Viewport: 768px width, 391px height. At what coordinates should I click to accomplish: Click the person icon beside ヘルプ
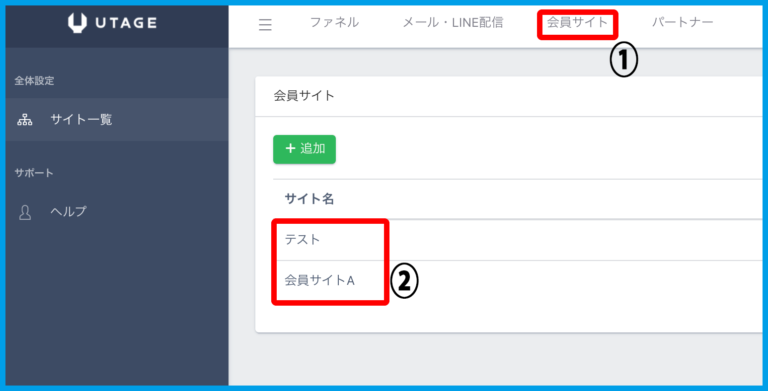(x=25, y=212)
